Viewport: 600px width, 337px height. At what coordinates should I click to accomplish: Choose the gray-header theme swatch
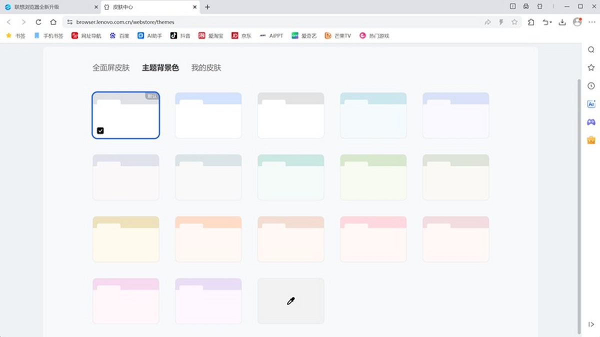(x=291, y=115)
